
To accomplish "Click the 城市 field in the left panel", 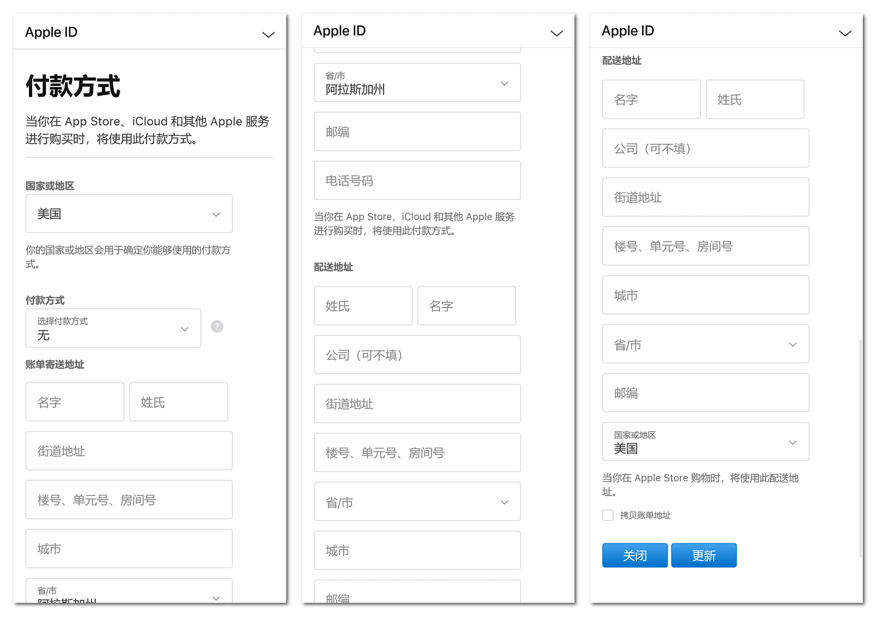I will [129, 548].
